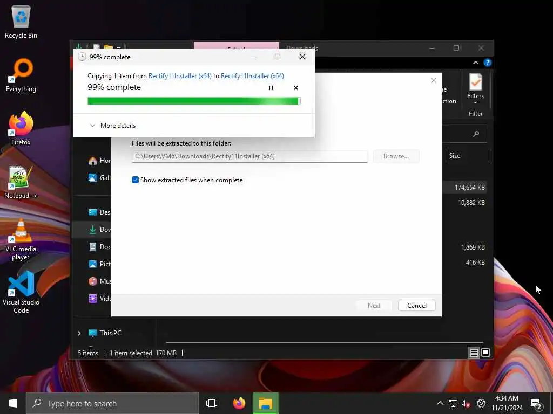
Task: Open Gallery in Explorer sidebar
Action: pos(99,178)
